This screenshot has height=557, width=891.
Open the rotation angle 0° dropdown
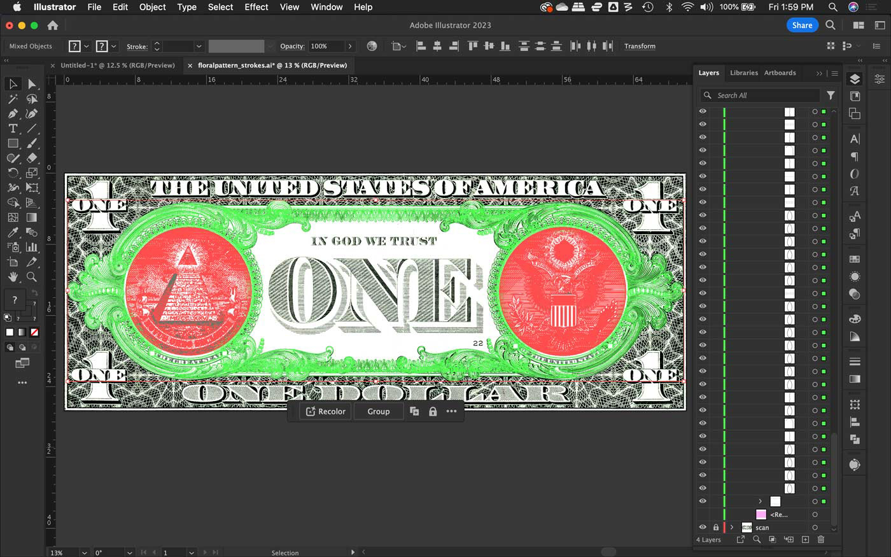coord(130,553)
